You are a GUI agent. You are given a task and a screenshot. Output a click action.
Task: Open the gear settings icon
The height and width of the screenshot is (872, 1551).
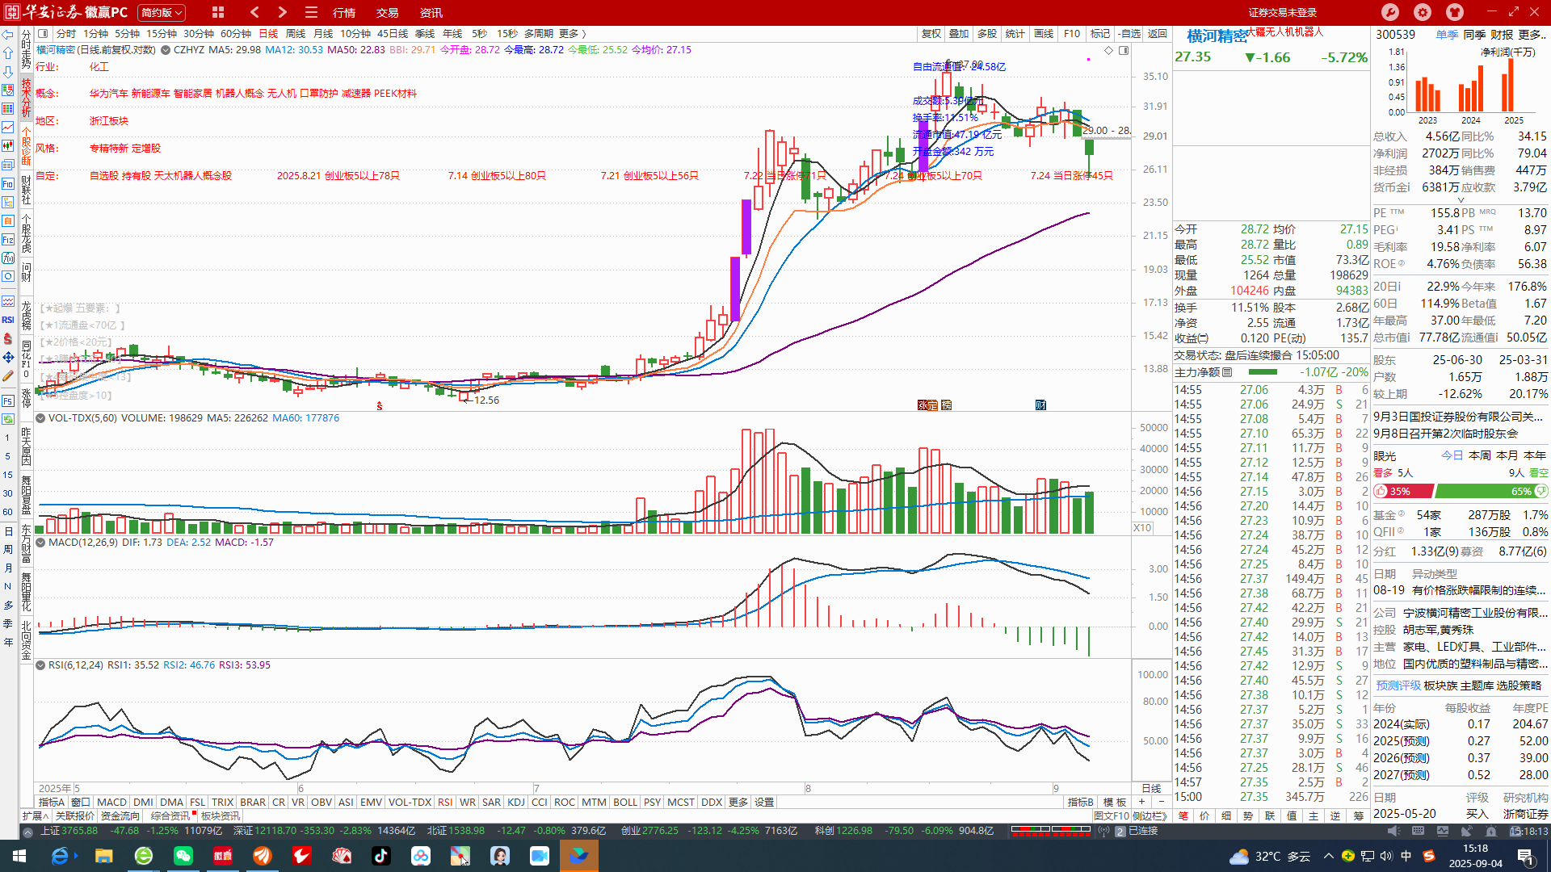(1423, 12)
